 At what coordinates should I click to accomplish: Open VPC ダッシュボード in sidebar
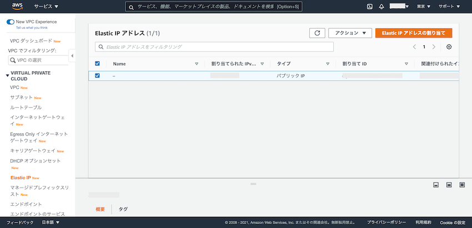coord(31,41)
